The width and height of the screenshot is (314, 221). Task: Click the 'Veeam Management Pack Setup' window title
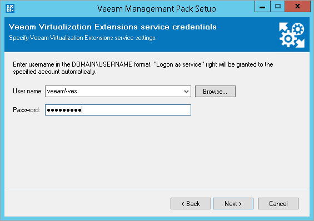(157, 9)
